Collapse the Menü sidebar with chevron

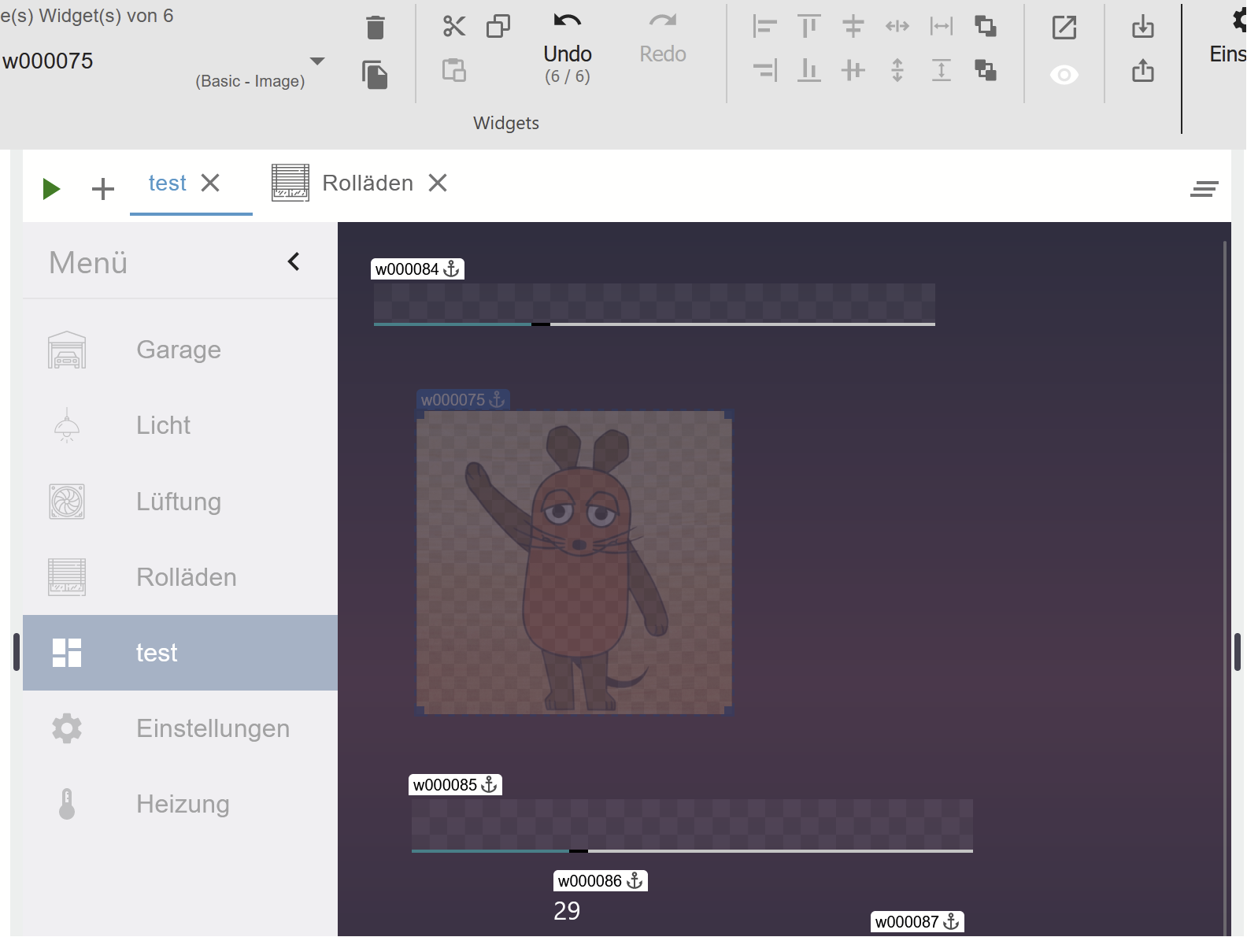tap(294, 261)
